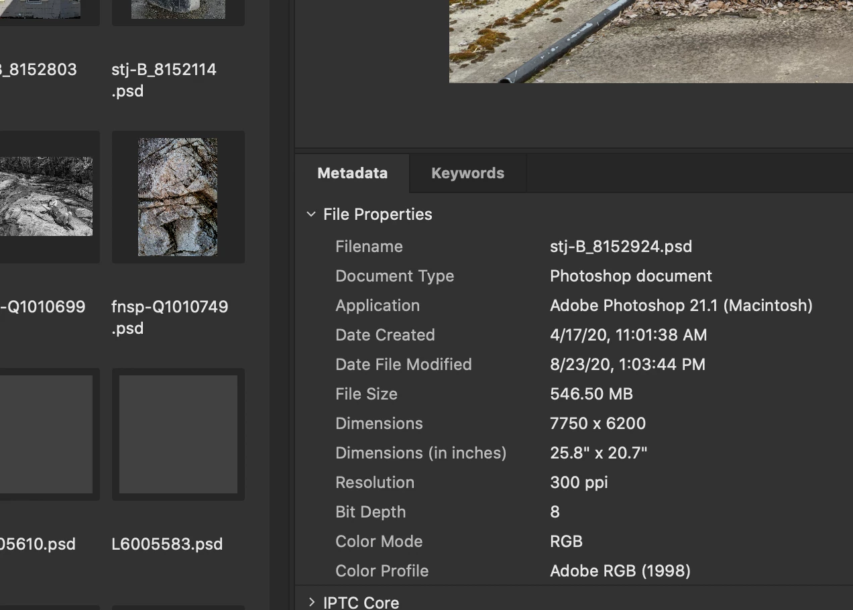This screenshot has width=853, height=610.
Task: Click the Document Type label
Action: [x=395, y=276]
